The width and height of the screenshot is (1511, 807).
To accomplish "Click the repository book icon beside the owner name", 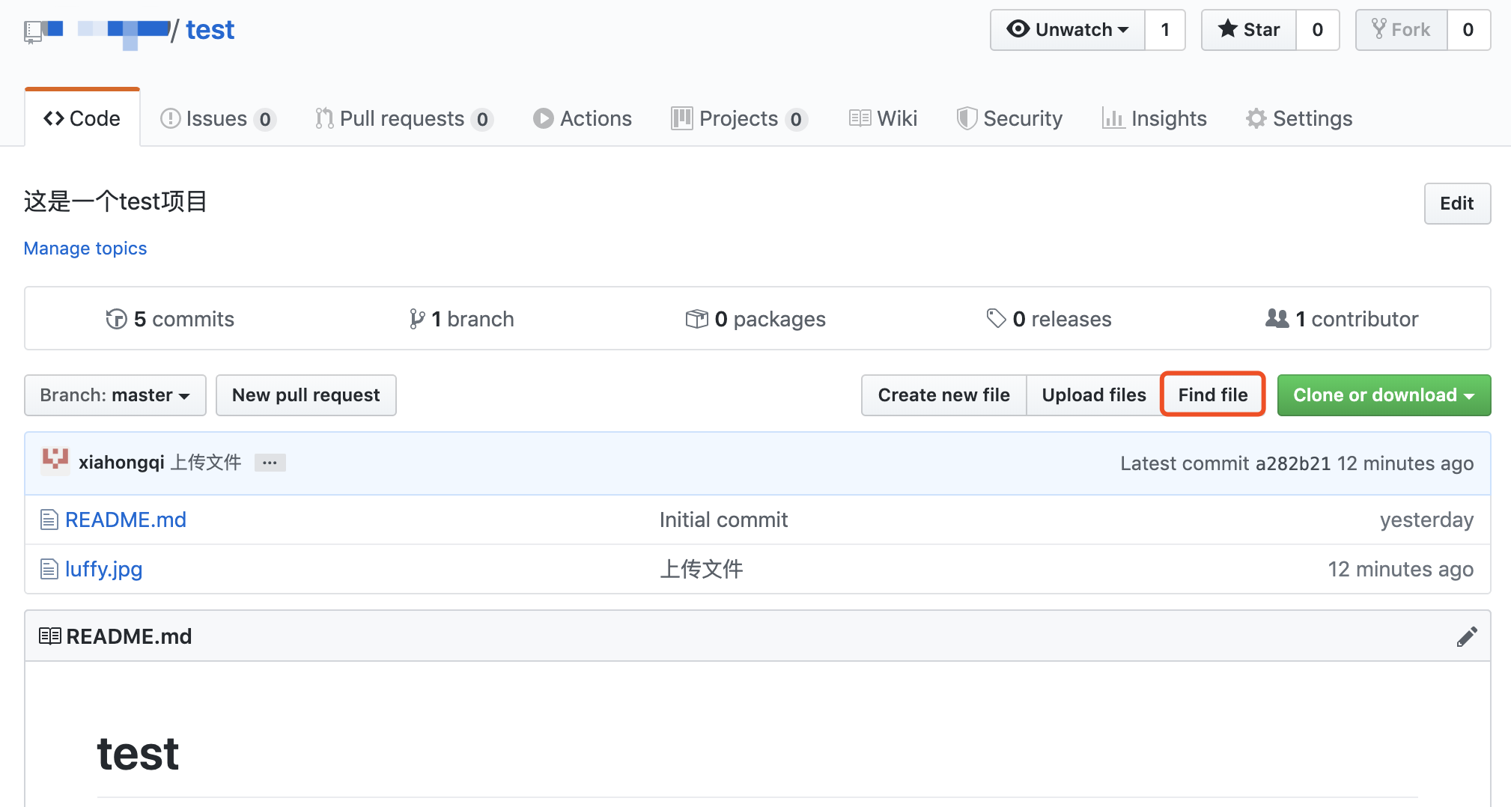I will click(x=33, y=32).
